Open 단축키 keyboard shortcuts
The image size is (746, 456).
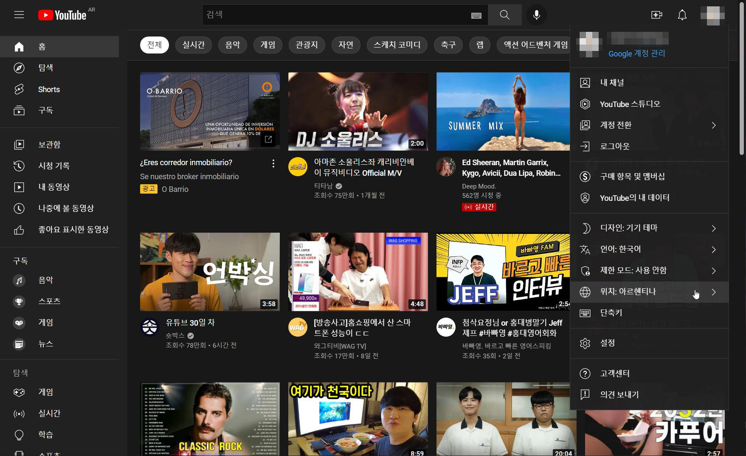click(x=649, y=313)
